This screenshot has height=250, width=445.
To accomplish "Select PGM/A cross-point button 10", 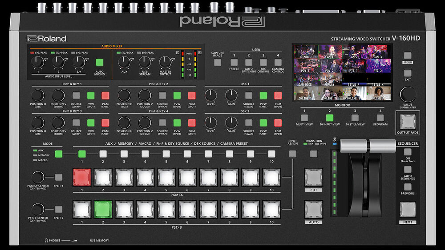I will point(271,177).
